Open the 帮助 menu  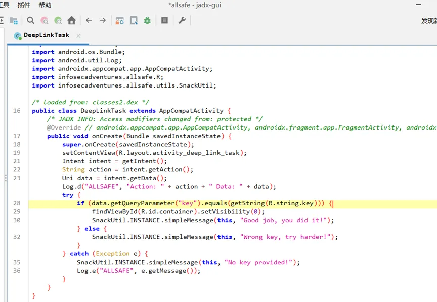45,5
